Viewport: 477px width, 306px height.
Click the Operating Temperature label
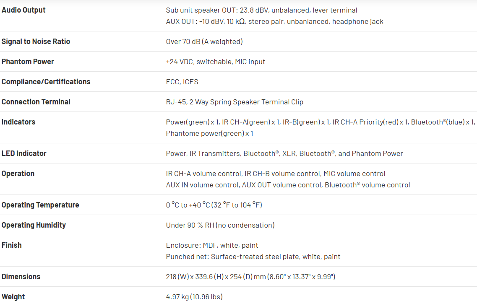tap(40, 205)
